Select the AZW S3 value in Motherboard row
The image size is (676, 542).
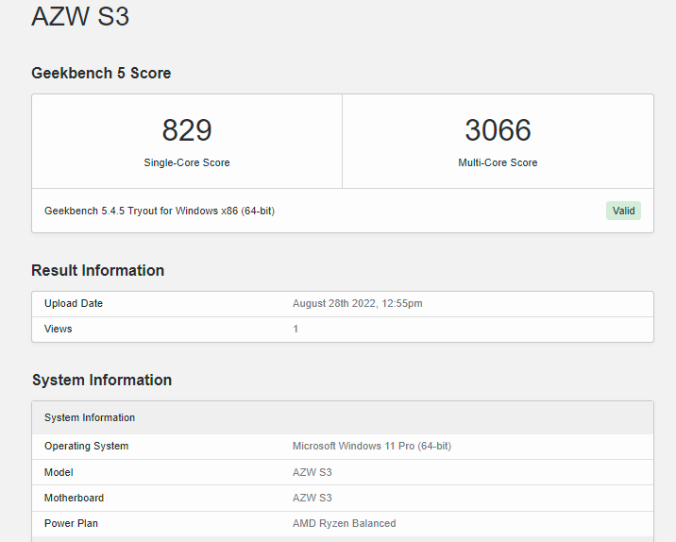pos(313,498)
